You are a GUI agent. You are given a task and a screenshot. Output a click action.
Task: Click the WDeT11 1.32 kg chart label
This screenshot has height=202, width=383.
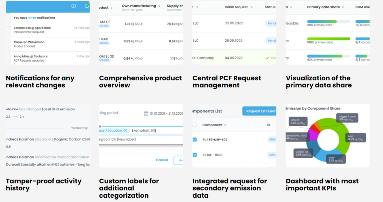click(298, 122)
